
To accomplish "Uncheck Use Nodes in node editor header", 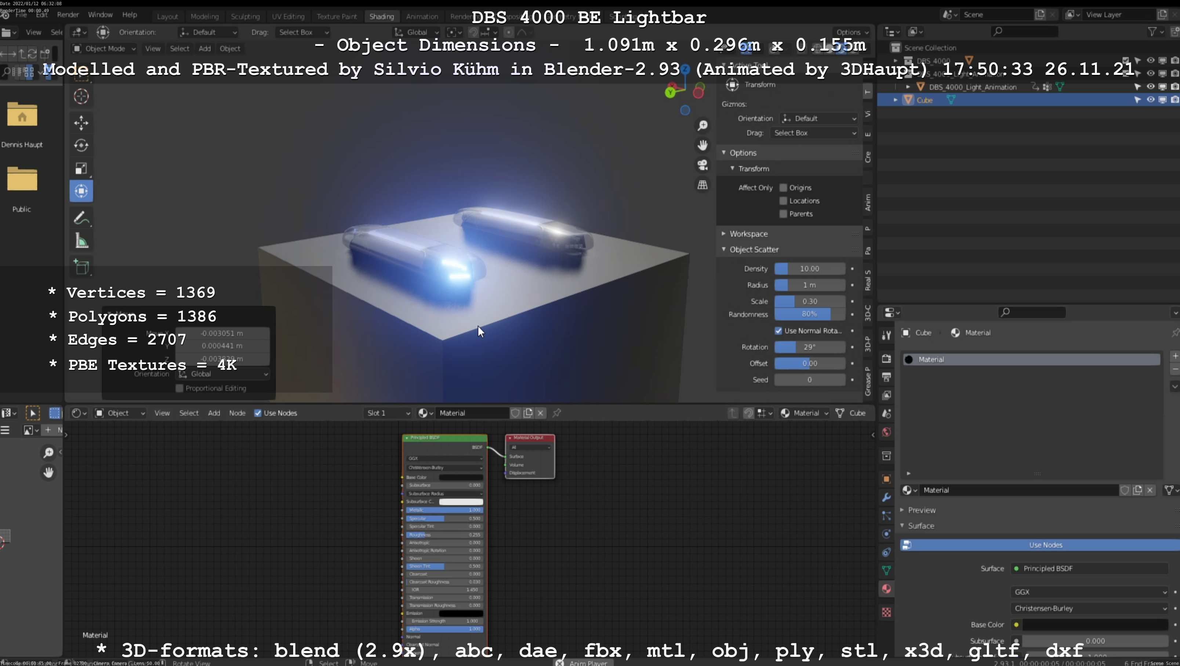I will (x=258, y=413).
